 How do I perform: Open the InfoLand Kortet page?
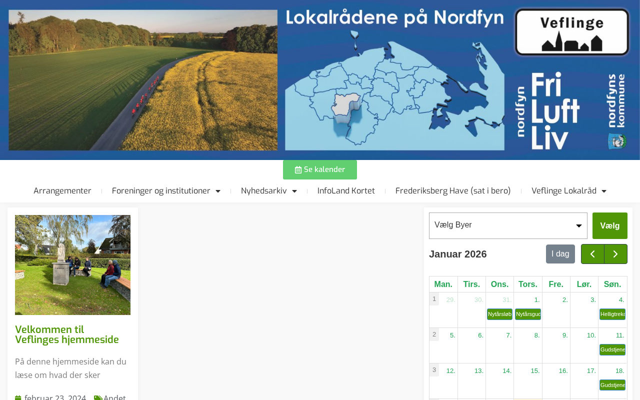coord(346,191)
